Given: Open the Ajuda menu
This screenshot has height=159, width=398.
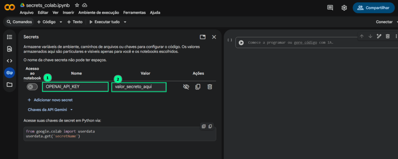Looking at the screenshot, I should (x=155, y=12).
